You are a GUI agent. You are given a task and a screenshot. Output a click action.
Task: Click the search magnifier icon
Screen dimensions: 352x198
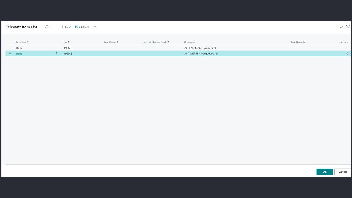(47, 27)
